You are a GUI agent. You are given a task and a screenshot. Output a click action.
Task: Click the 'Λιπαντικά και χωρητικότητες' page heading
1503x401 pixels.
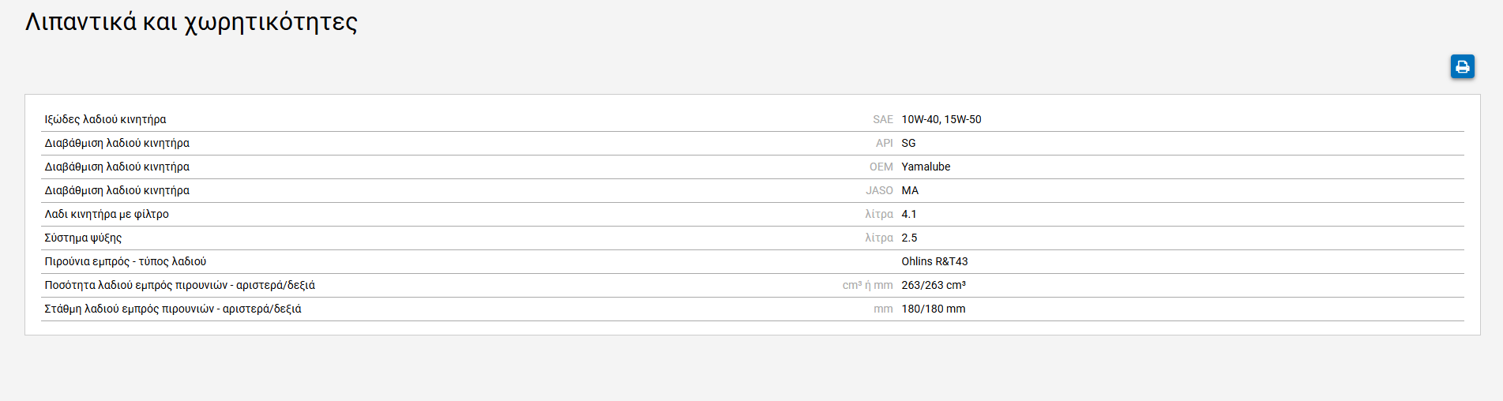(191, 22)
